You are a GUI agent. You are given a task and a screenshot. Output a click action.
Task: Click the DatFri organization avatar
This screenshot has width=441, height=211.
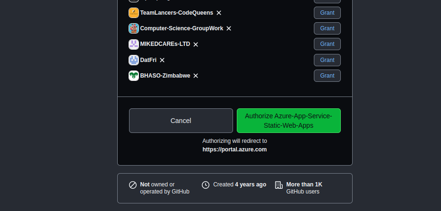pyautogui.click(x=134, y=60)
